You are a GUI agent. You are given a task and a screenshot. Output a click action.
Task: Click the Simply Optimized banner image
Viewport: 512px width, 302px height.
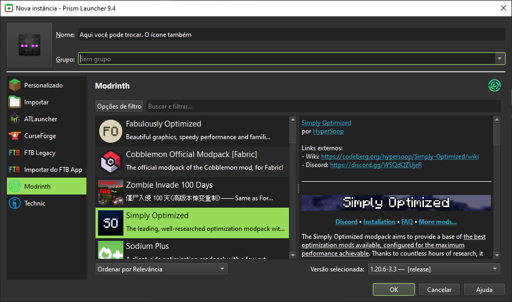click(396, 203)
